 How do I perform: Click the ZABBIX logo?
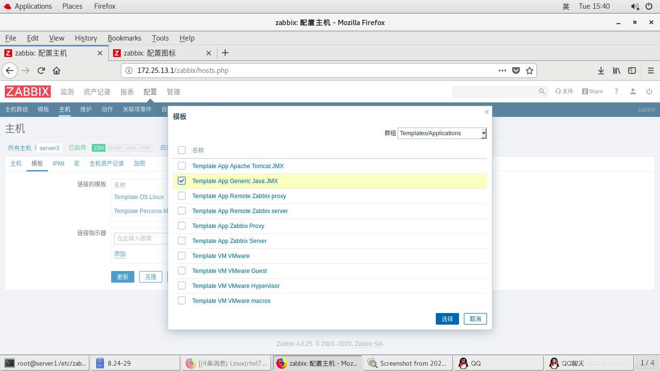tap(28, 91)
